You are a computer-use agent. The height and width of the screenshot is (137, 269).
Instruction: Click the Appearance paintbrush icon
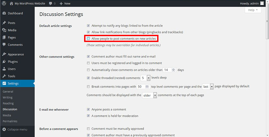point(4,54)
